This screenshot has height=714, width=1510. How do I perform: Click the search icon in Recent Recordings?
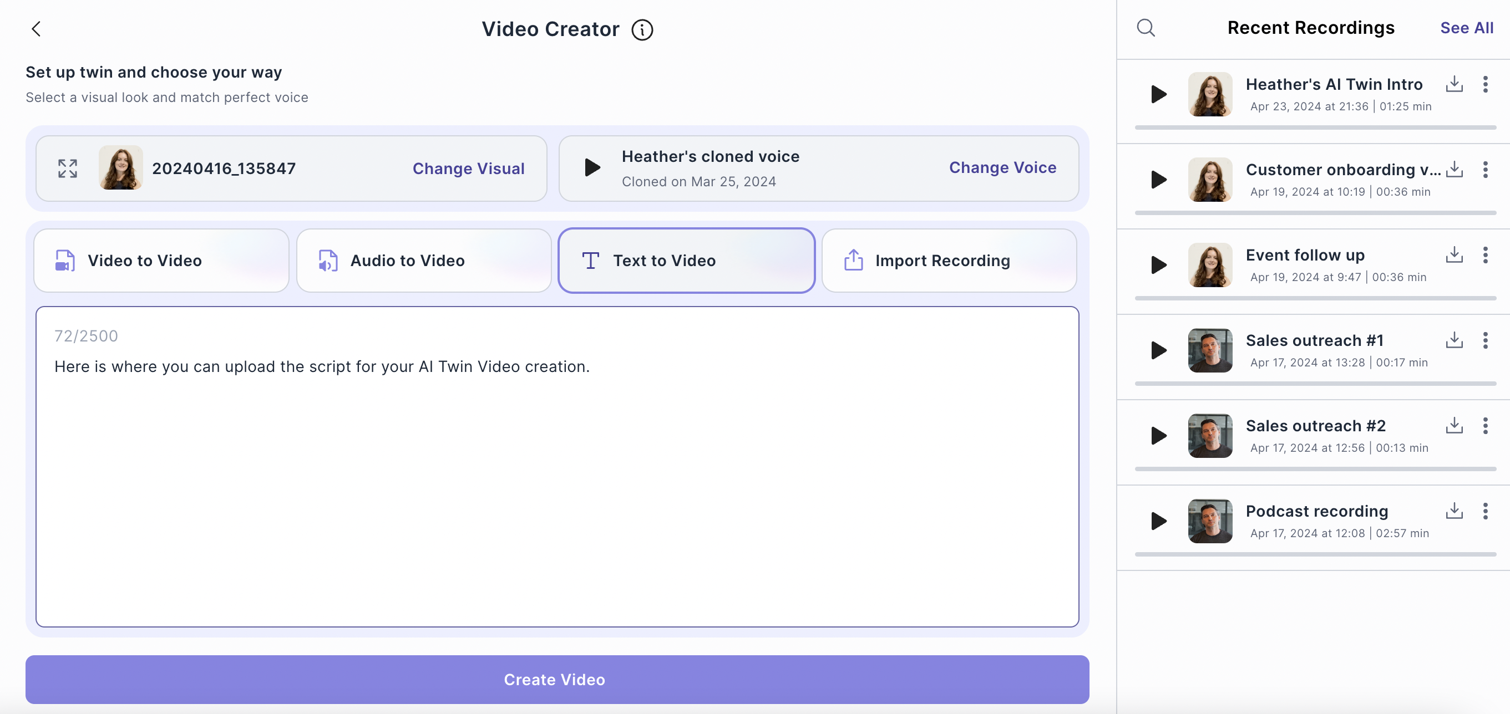1146,28
